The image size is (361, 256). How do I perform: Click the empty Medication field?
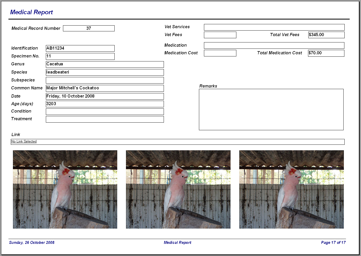click(274, 45)
